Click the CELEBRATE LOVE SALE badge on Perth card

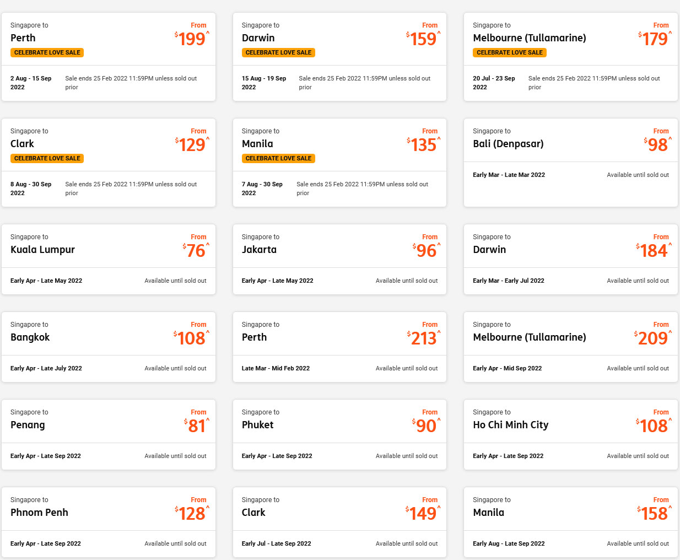pos(47,52)
